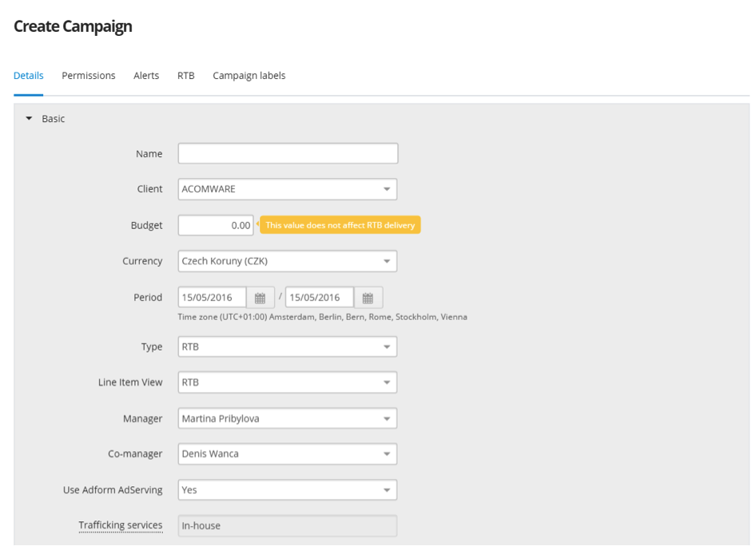Click the Trafficking services label
Image resolution: width=756 pixels, height=546 pixels.
[x=121, y=525]
